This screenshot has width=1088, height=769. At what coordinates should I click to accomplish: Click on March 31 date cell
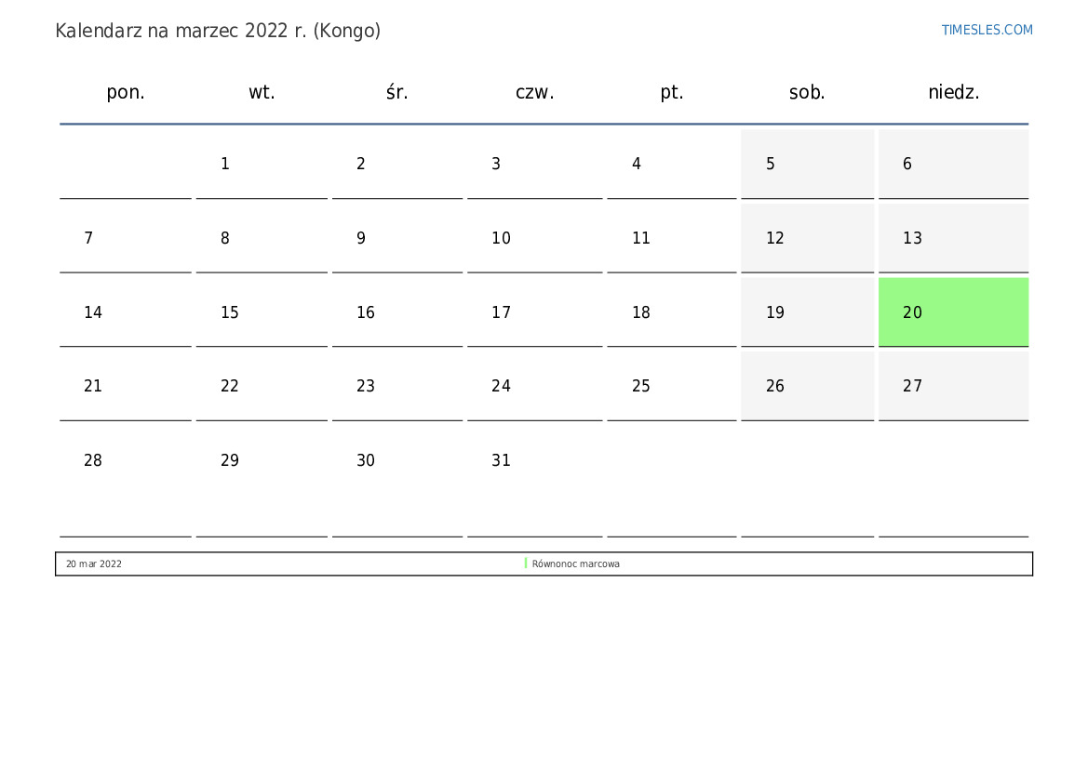[x=534, y=460]
